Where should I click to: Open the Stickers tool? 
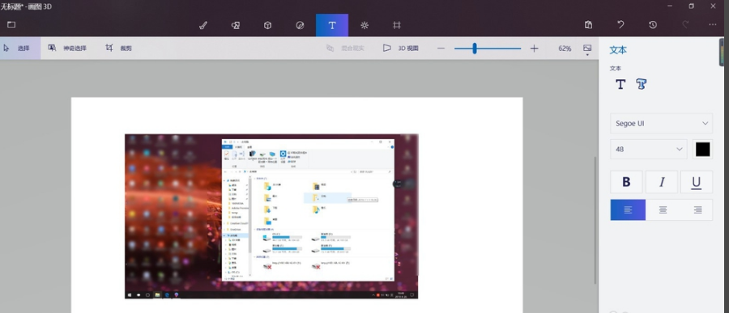[300, 26]
